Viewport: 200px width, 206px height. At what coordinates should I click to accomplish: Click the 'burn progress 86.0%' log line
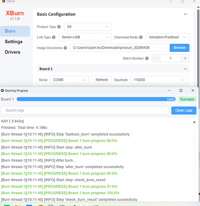click(x=59, y=154)
